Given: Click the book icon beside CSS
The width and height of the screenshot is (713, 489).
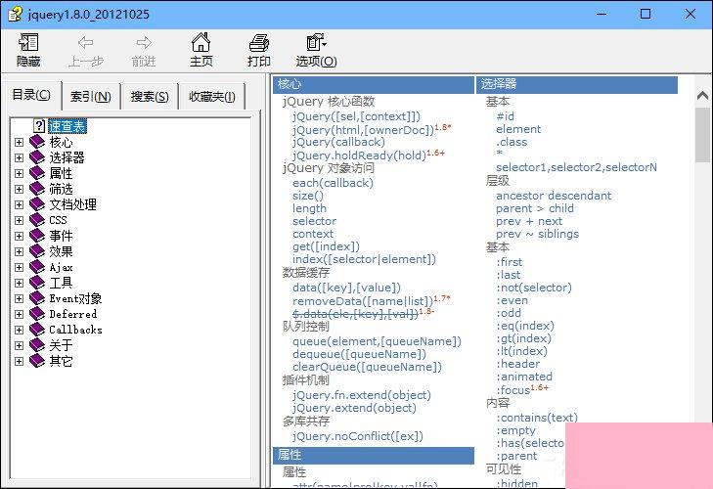Looking at the screenshot, I should pyautogui.click(x=37, y=220).
